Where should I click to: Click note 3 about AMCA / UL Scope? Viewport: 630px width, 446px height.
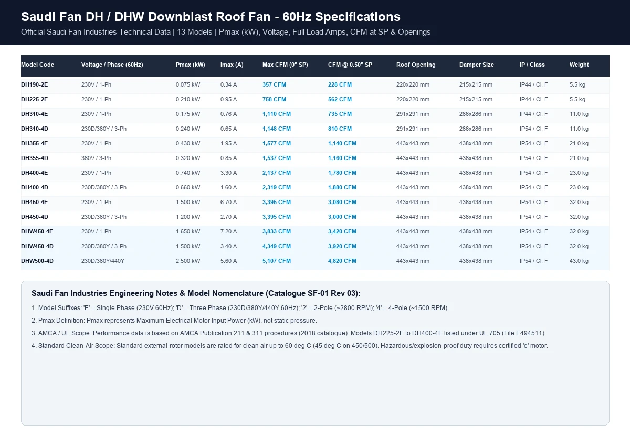click(289, 333)
